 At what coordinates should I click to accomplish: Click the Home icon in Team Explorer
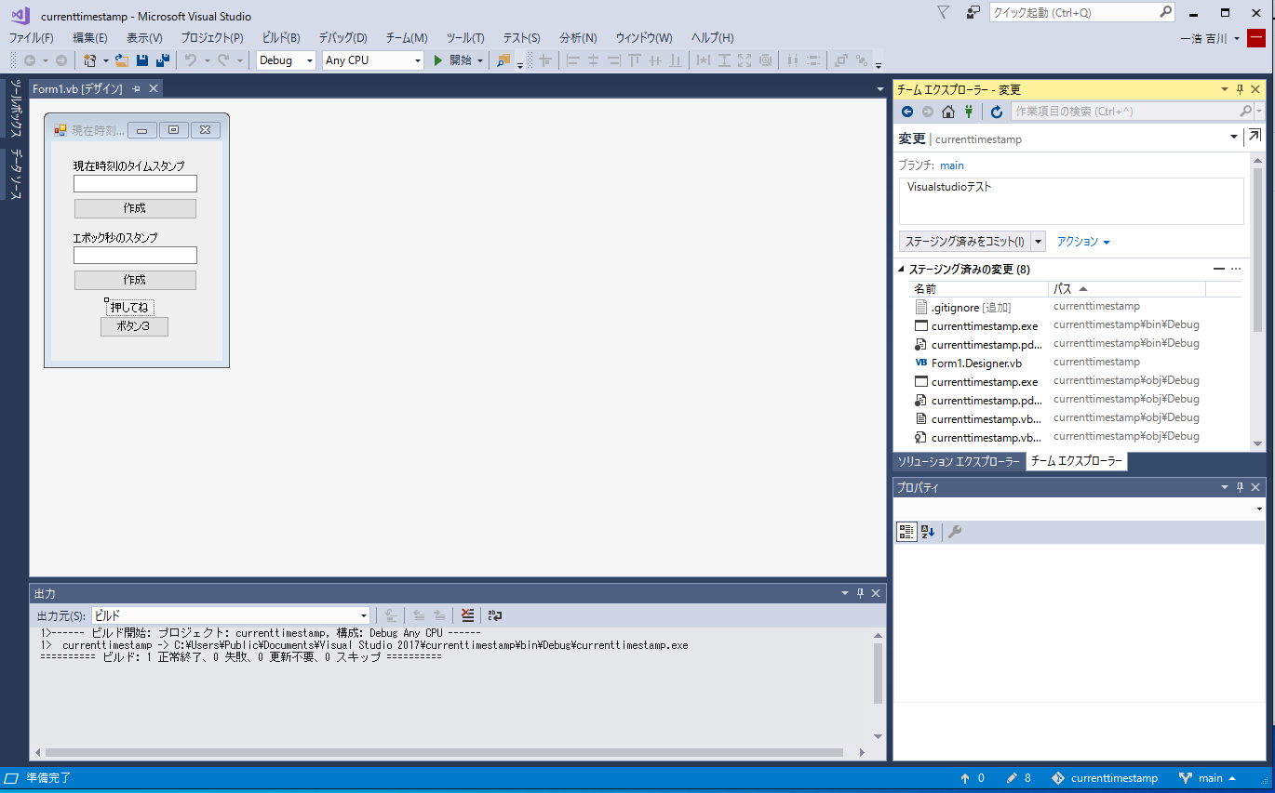(x=947, y=112)
